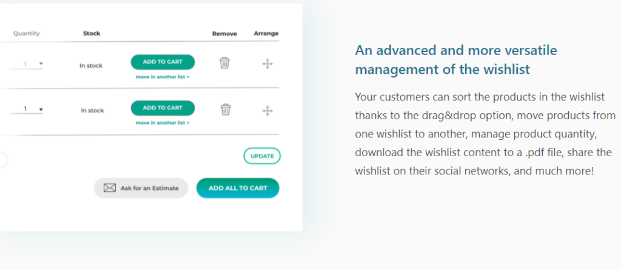Click the Remove column header
This screenshot has height=270, width=621.
pos(224,34)
